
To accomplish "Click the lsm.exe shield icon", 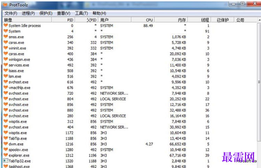I will 6,76.
